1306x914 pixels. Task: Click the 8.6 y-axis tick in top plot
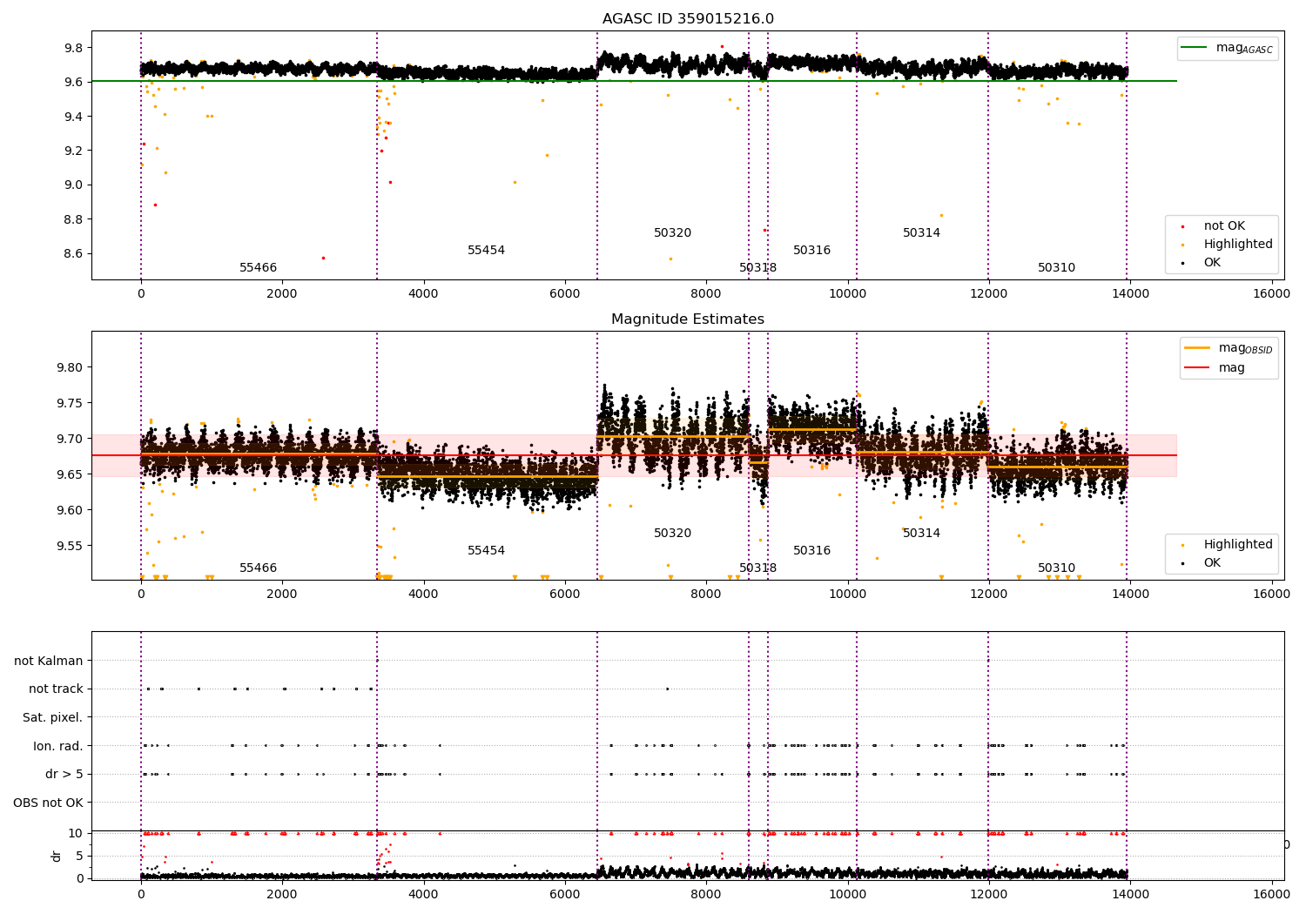point(71,254)
